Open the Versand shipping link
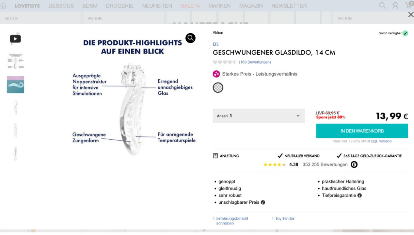This screenshot has width=414, height=235. point(385,141)
